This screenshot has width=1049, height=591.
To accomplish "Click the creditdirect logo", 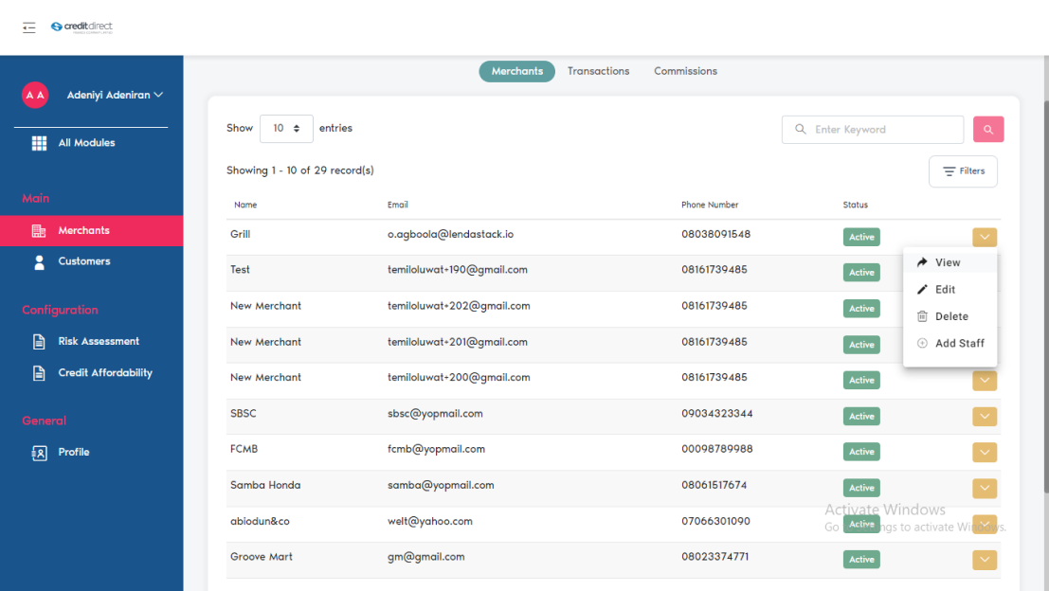I will (x=81, y=27).
